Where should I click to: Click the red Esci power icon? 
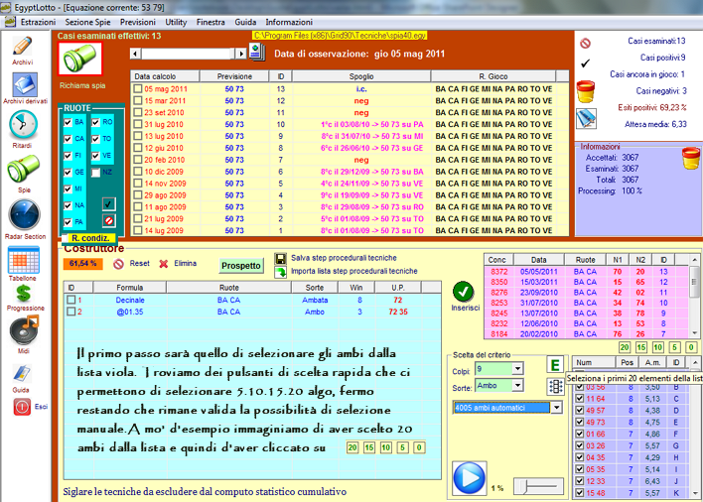(22, 407)
